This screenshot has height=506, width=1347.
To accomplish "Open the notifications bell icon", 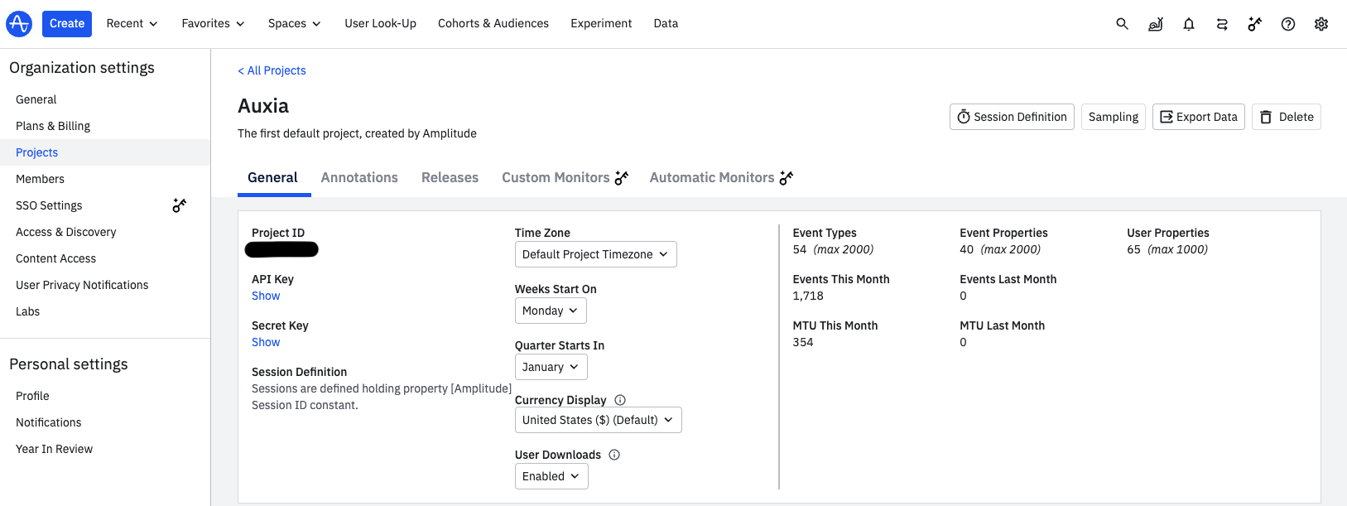I will pos(1189,24).
